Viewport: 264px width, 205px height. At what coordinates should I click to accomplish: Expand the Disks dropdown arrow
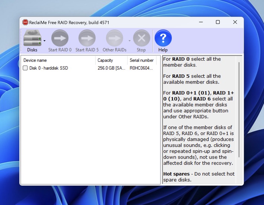point(45,41)
